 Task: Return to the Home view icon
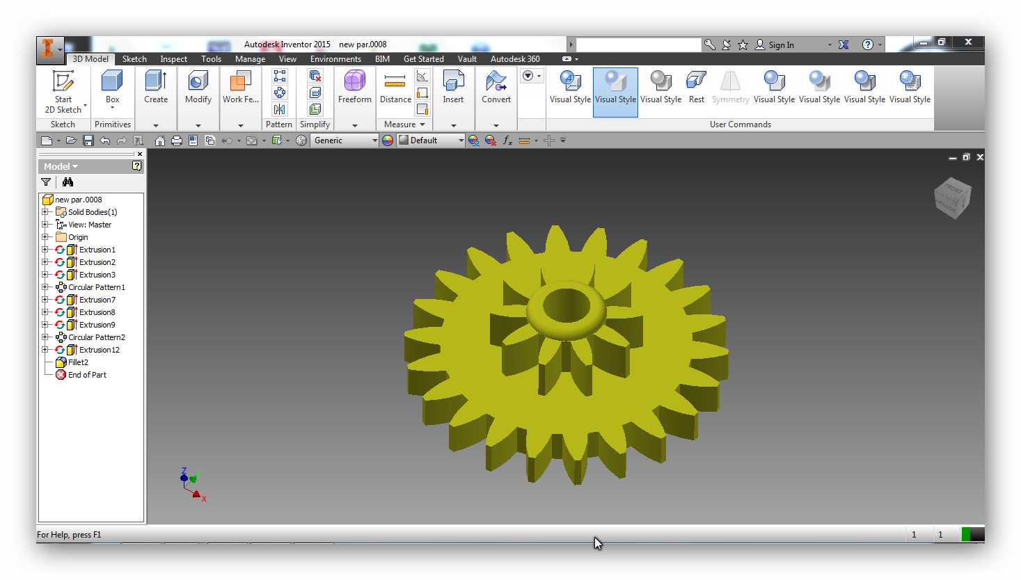(x=160, y=140)
